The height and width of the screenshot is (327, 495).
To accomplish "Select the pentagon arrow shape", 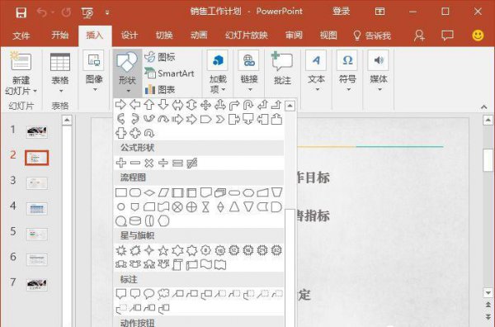I will point(205,120).
